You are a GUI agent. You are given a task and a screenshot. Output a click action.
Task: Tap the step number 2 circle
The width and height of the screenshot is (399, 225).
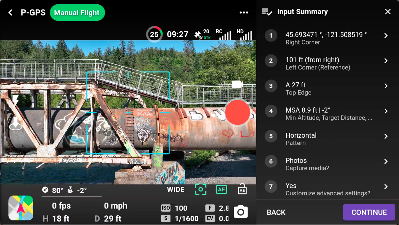271,61
